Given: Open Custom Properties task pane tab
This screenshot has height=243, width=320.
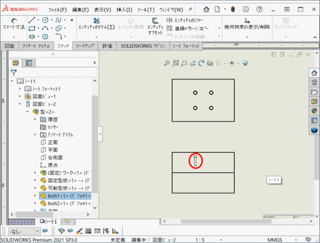Looking at the screenshot, I should [314, 121].
